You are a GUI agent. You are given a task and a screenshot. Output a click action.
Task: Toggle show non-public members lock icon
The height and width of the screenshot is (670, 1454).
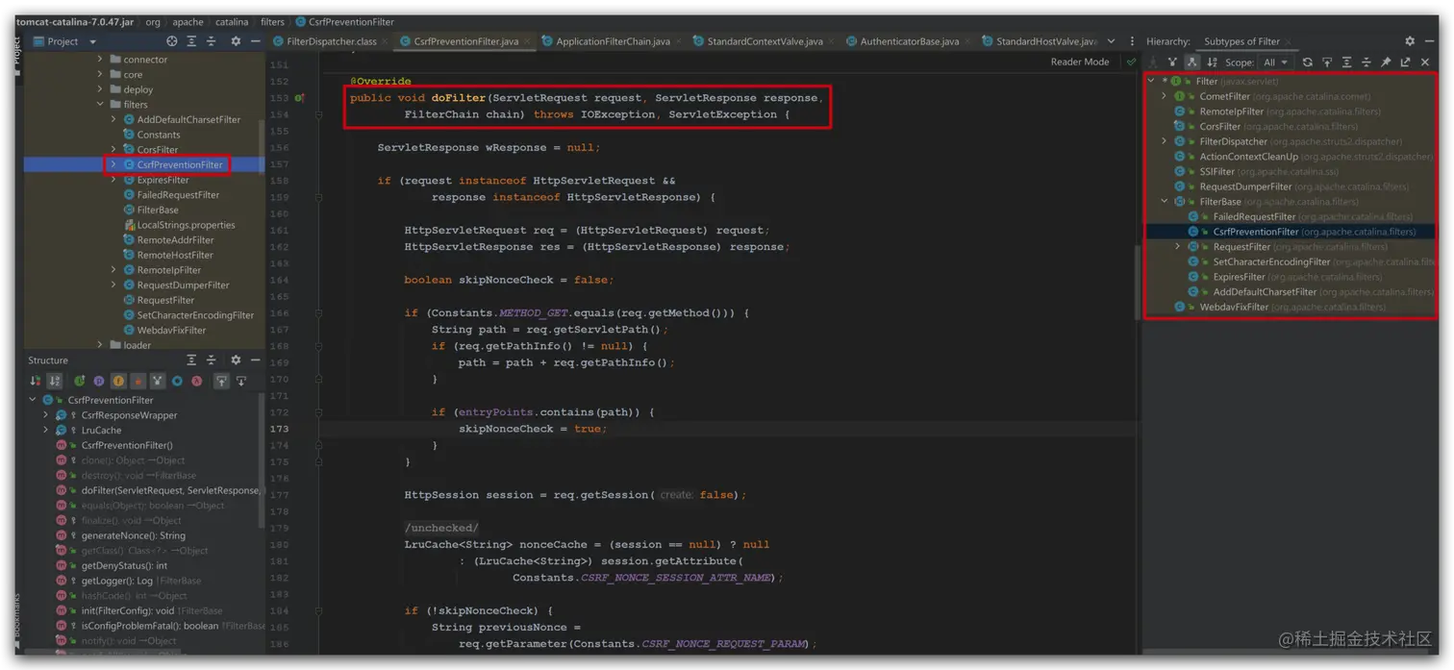click(138, 381)
